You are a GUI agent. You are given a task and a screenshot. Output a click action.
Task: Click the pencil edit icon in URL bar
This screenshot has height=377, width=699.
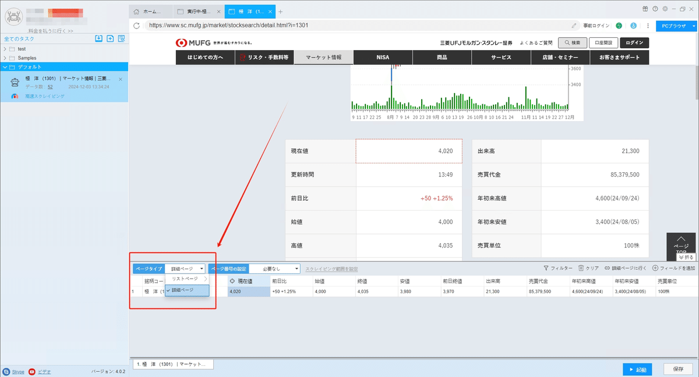pos(574,26)
